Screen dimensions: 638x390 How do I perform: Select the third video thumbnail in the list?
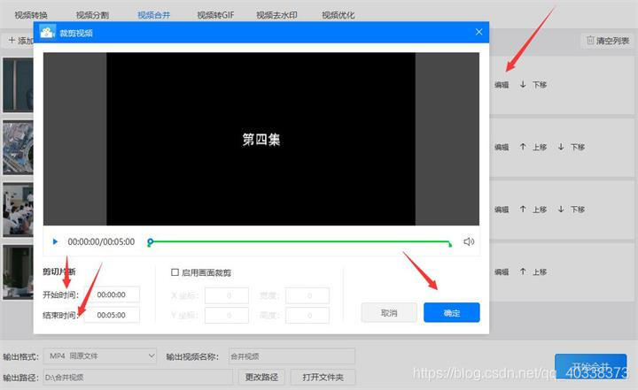18,210
